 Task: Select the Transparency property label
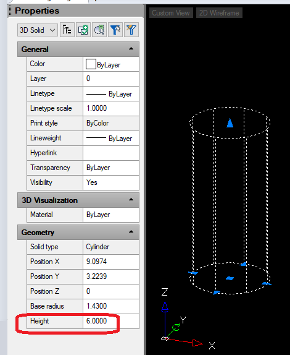point(50,168)
